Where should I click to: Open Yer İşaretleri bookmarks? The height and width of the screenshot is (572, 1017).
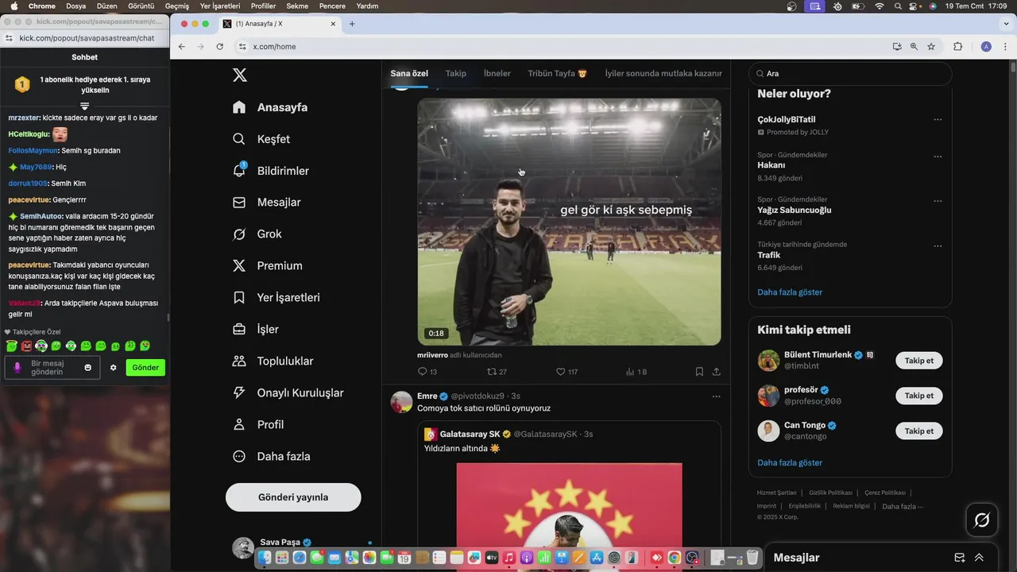(276, 298)
